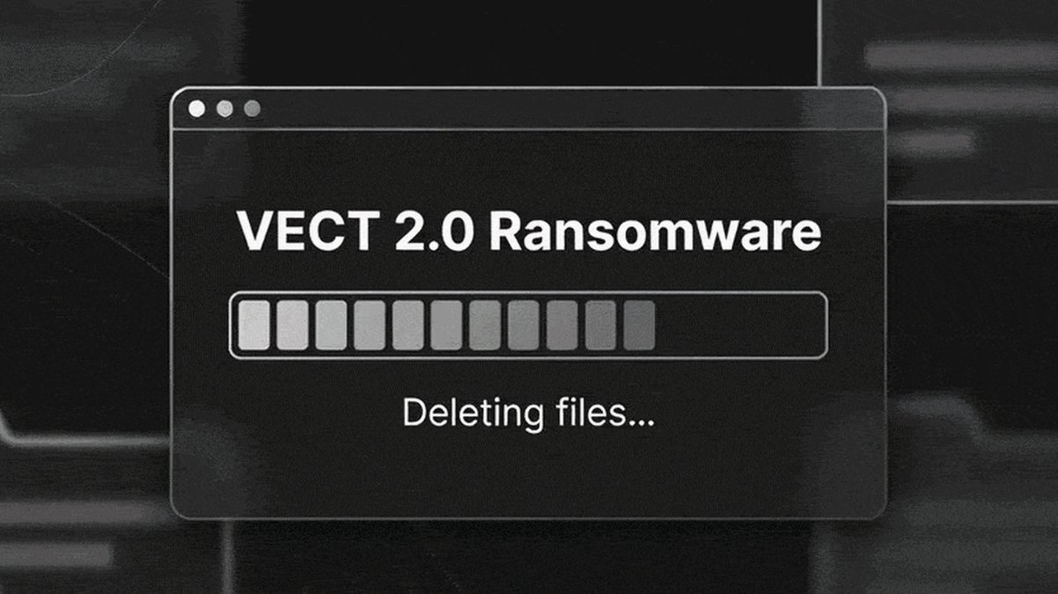Screen dimensions: 1058x594
Task: Click the brightest white window control dot
Action: coord(197,108)
